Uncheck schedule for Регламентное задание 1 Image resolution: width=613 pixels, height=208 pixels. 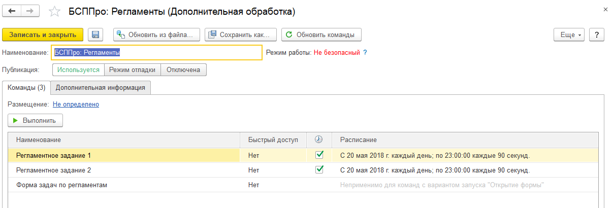pyautogui.click(x=319, y=155)
